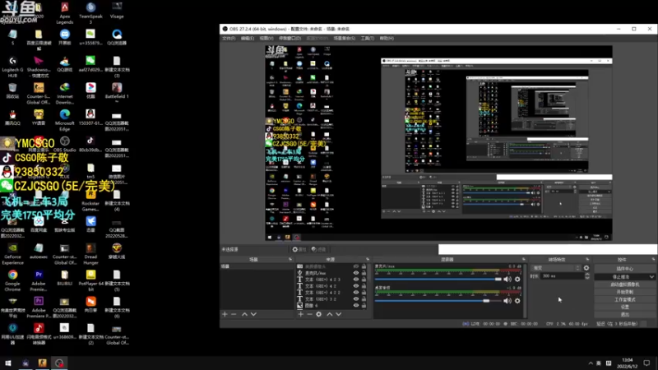Screen dimensions: 658x370
Task: Mute the 桌面音频 speaker icon
Action: click(x=507, y=301)
